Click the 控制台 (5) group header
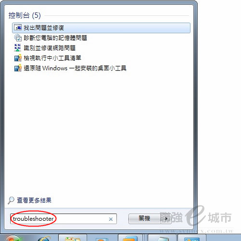Viewport: 241px width, 241px height. click(x=25, y=15)
